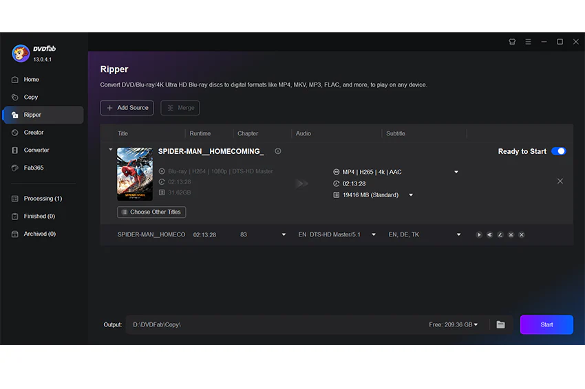Image resolution: width=585 pixels, height=389 pixels.
Task: Click the Spider-Man movie poster thumbnail
Action: [135, 174]
